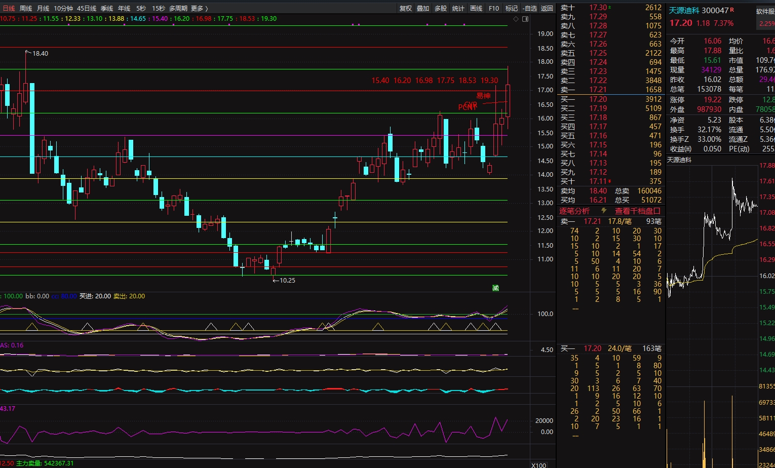Click the 最低 value 15.61

(712, 60)
